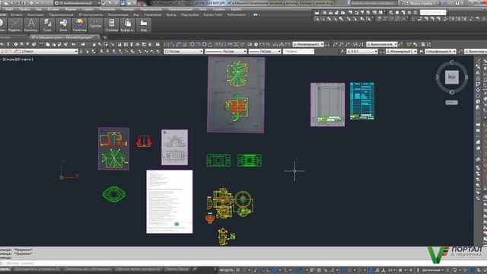This screenshot has height=274, width=487.
Task: Click the Redo arrow in standard toolbar
Action: pos(83,44)
